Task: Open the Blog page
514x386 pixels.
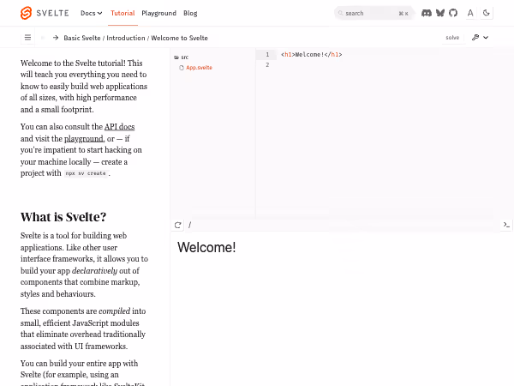Action: click(x=190, y=13)
